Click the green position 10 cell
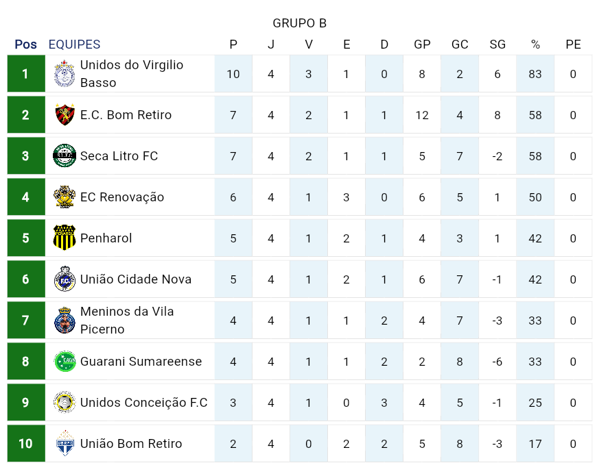Image resolution: width=599 pixels, height=476 pixels. tap(26, 444)
